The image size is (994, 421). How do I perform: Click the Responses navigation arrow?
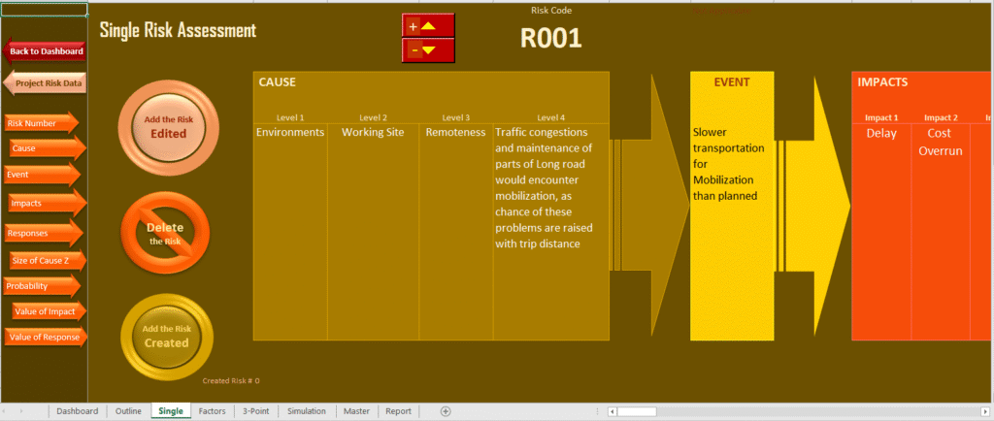coord(41,234)
